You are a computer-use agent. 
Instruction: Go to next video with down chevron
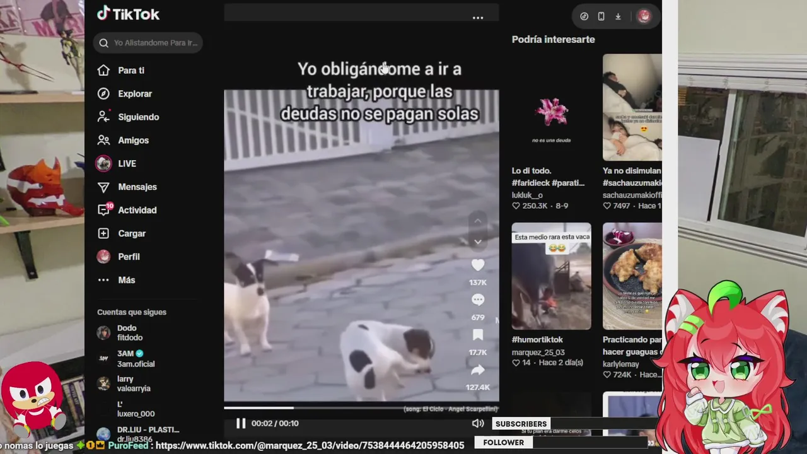(x=478, y=242)
